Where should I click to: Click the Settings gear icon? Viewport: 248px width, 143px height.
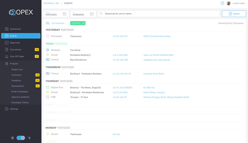click(x=7, y=109)
